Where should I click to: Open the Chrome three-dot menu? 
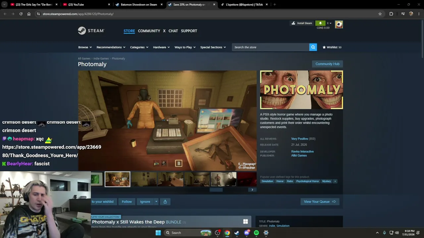(x=419, y=14)
